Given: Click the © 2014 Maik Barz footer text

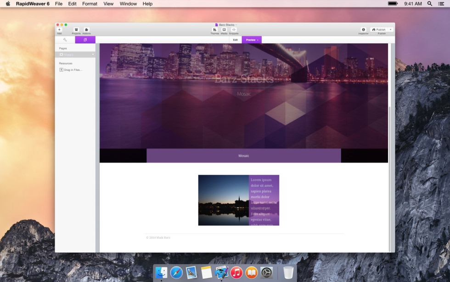Looking at the screenshot, I should click(x=158, y=237).
